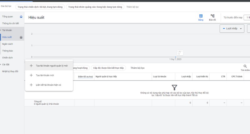Click the Tìm kiếm magnifier icon
The image size is (250, 134).
tap(245, 66)
